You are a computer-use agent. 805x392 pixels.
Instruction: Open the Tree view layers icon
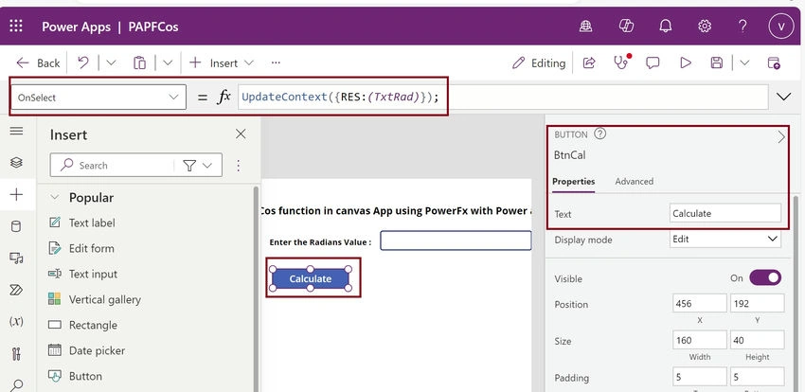click(x=16, y=162)
